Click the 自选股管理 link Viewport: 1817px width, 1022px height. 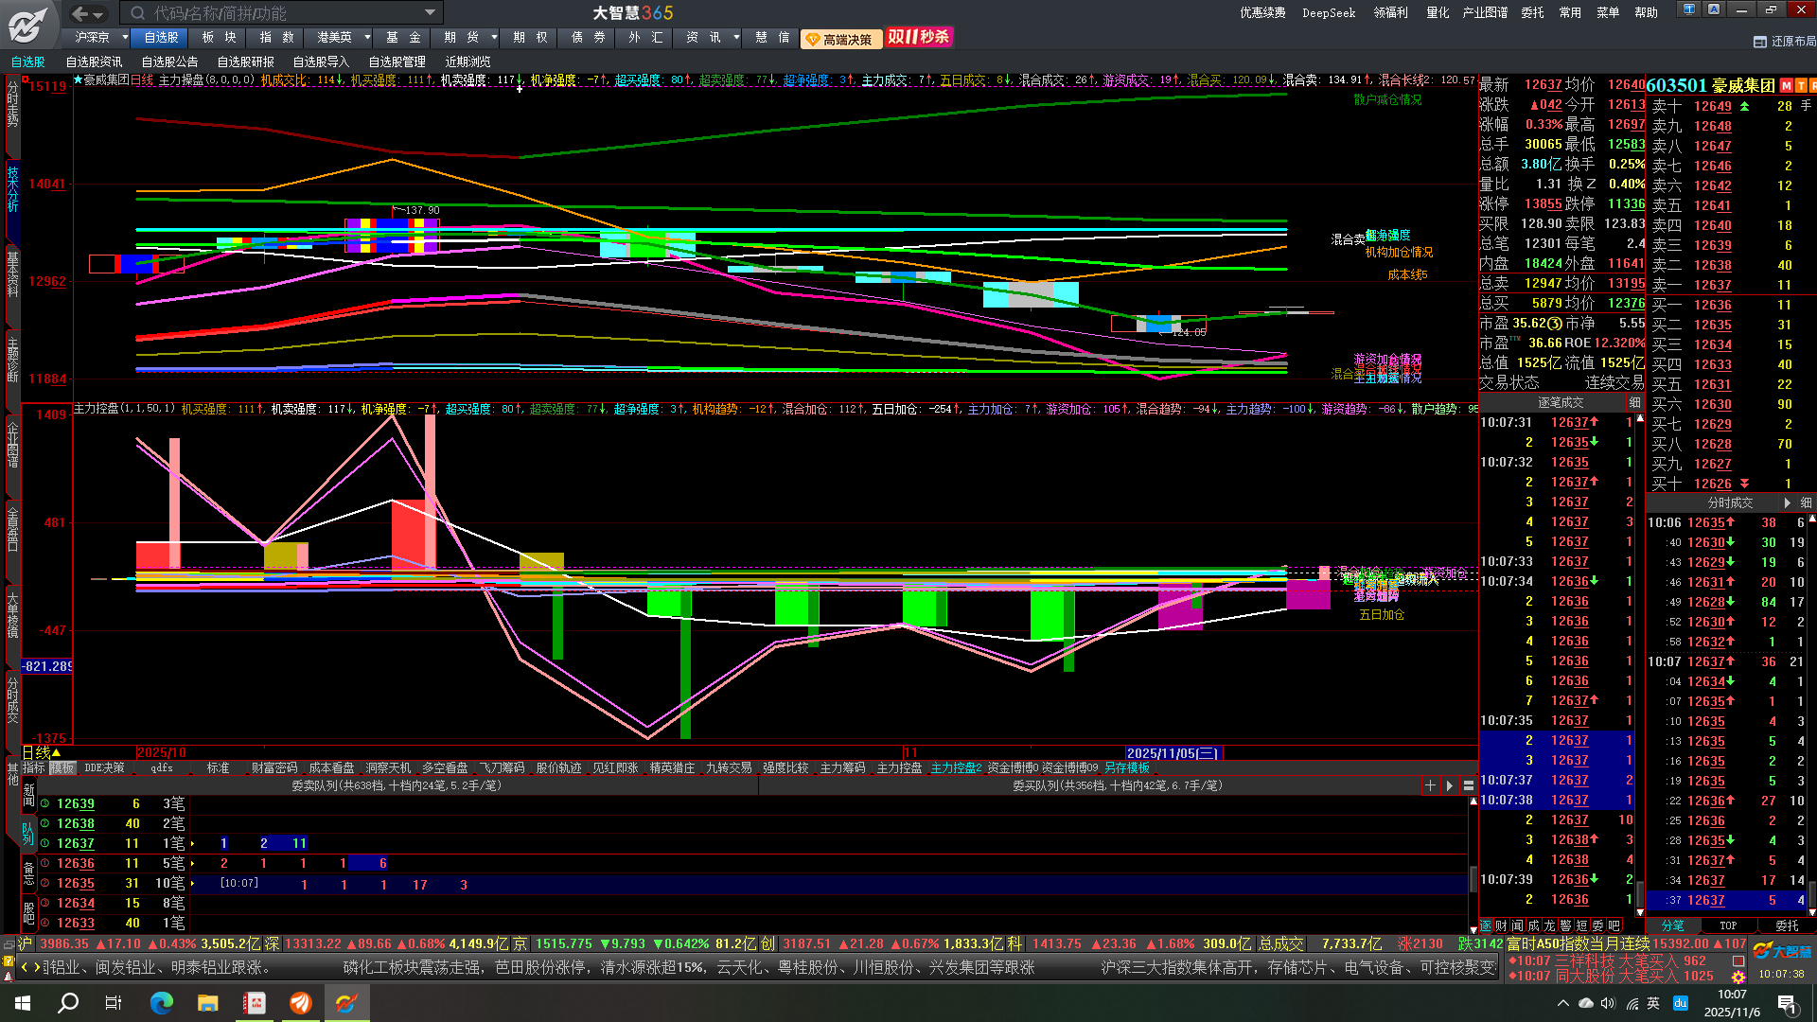click(x=397, y=62)
